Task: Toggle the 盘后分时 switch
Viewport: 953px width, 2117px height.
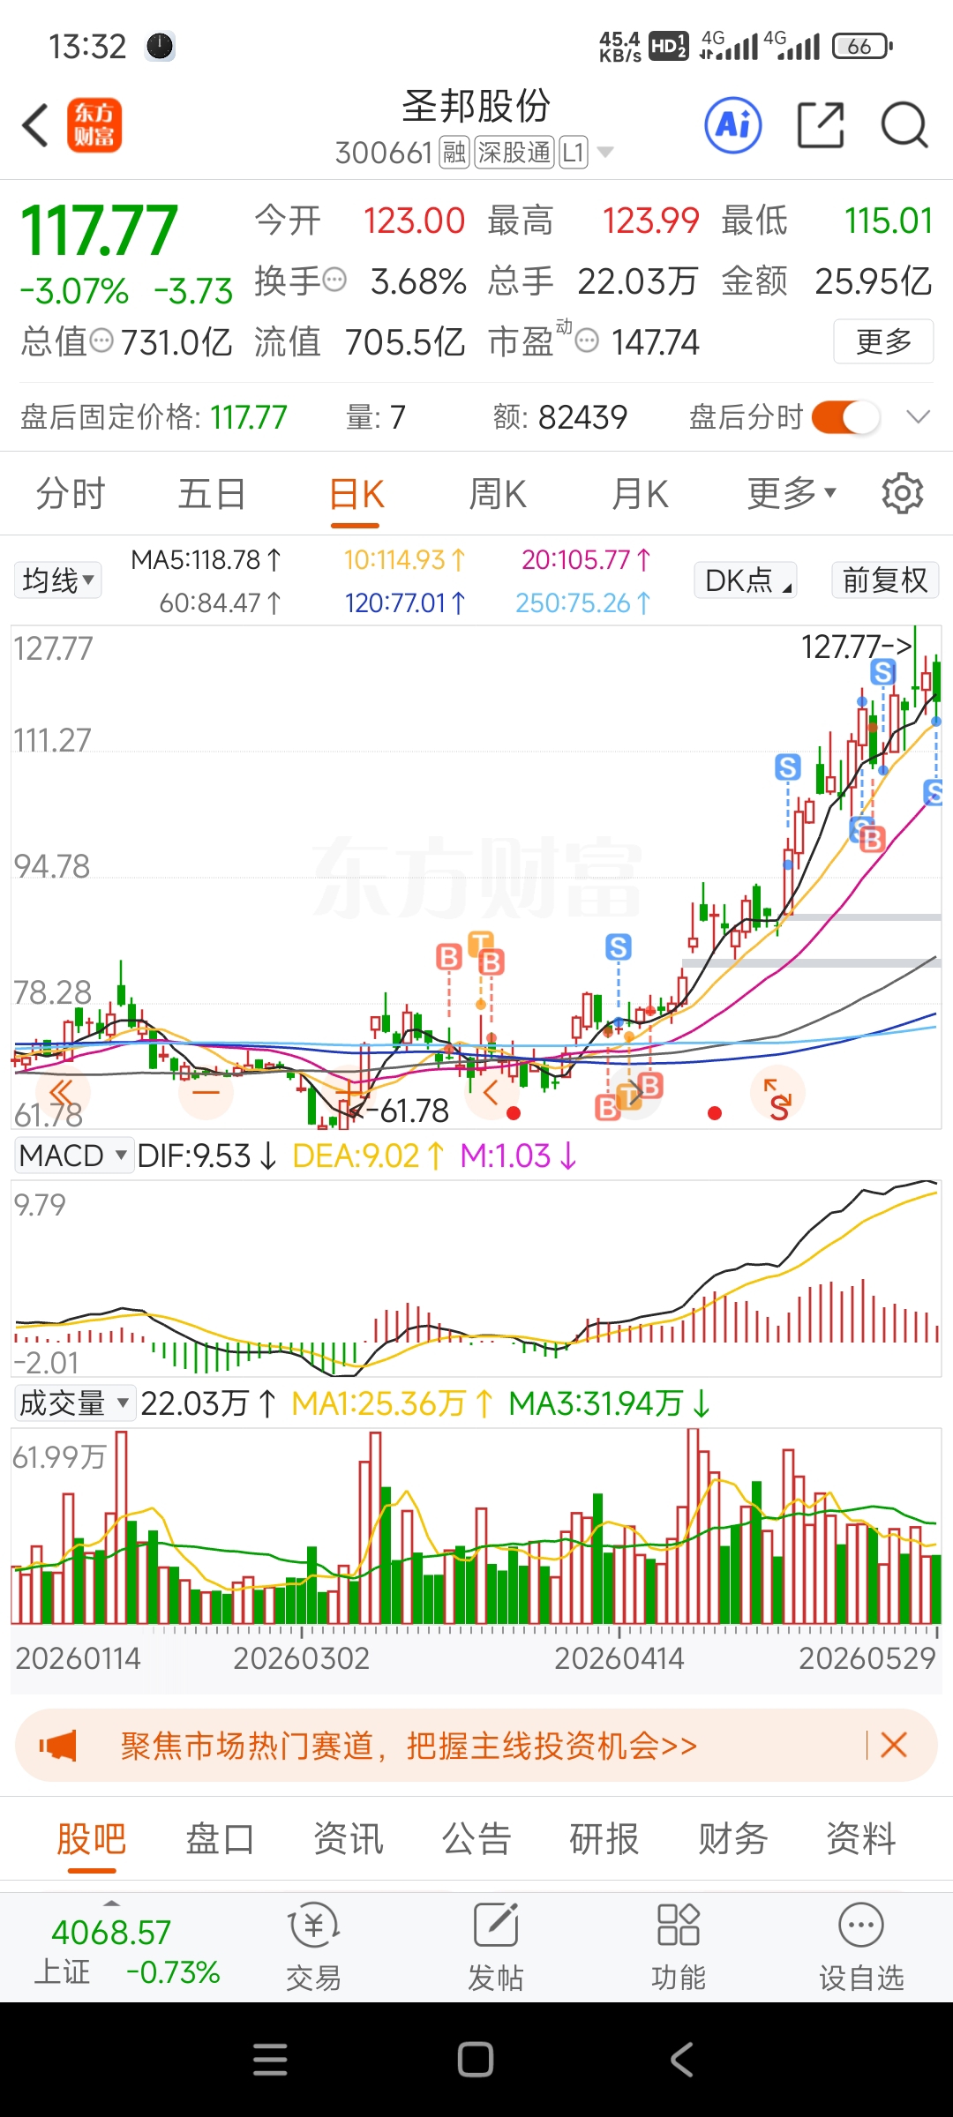Action: click(845, 416)
